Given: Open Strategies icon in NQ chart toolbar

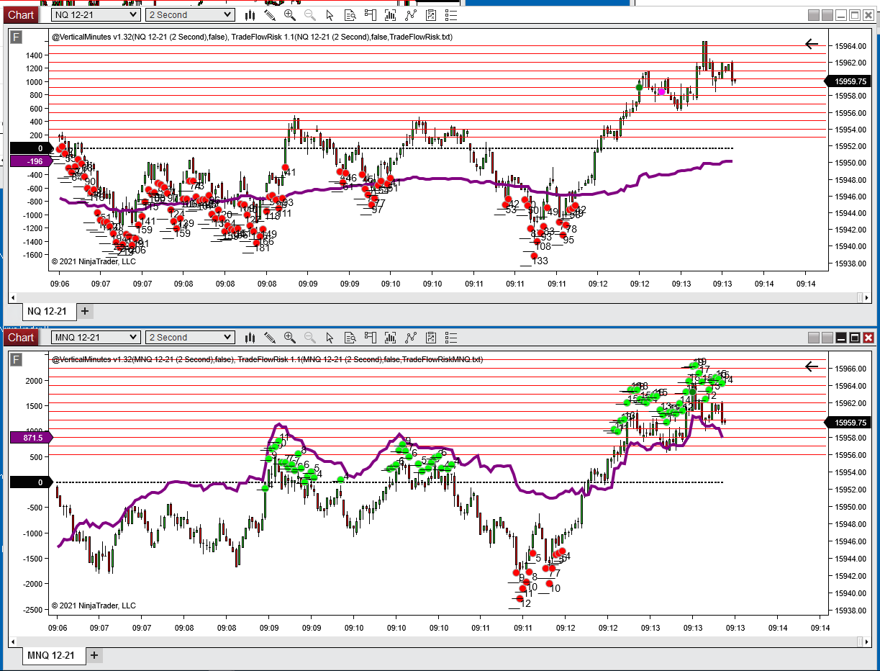Looking at the screenshot, I should pyautogui.click(x=431, y=14).
